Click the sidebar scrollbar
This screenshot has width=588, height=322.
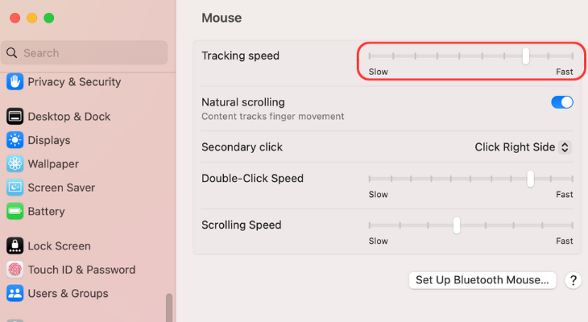[169, 308]
